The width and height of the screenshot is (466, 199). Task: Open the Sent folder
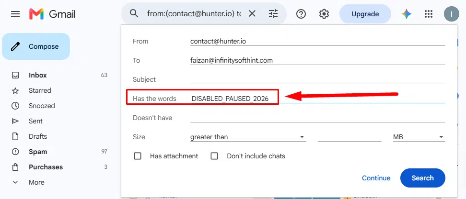click(35, 121)
